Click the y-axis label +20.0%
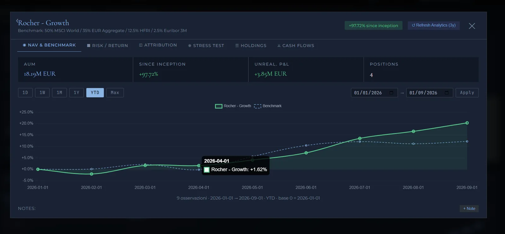 [x=26, y=123]
